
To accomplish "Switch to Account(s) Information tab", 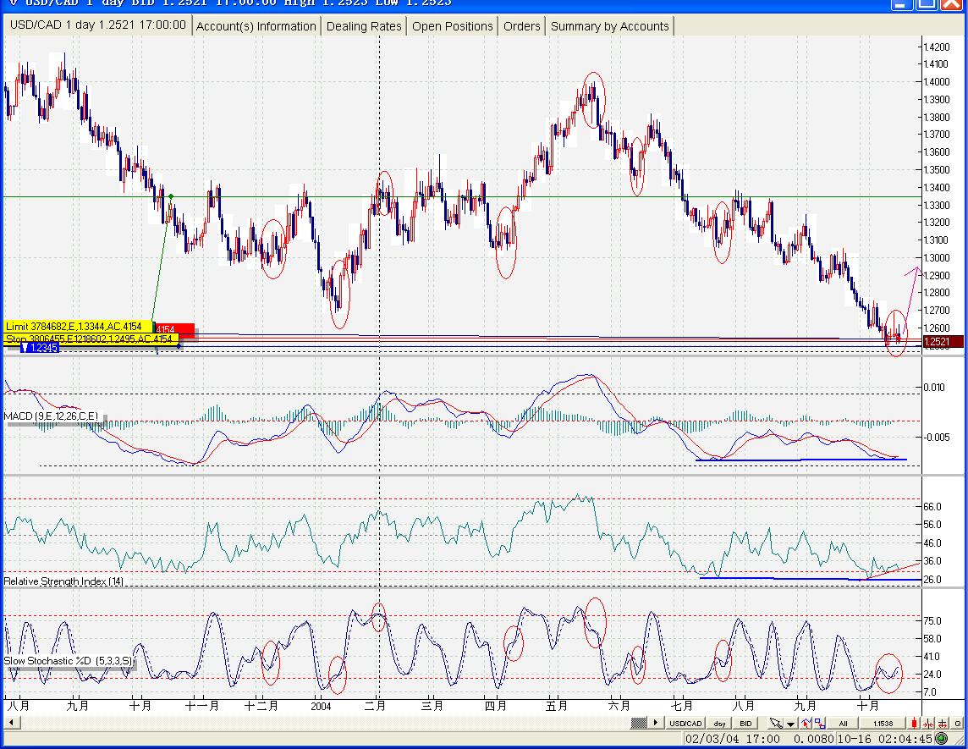I will pos(256,26).
